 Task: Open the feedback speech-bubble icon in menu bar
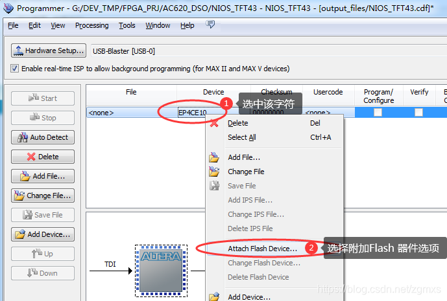click(x=210, y=25)
